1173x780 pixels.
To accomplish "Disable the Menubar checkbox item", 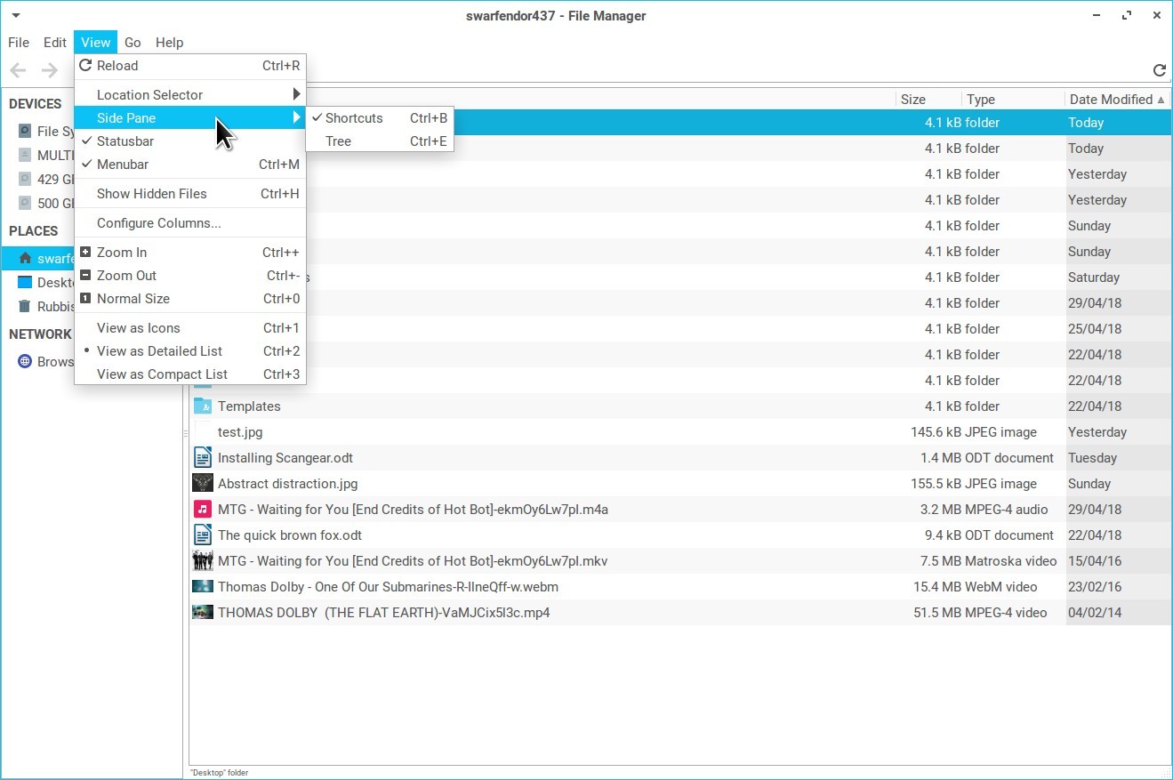I will 122,165.
